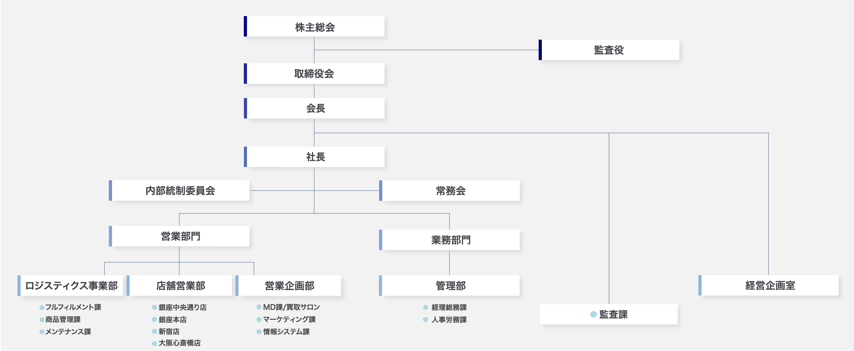
Task: Click the 常務会 box
Action: (x=450, y=191)
